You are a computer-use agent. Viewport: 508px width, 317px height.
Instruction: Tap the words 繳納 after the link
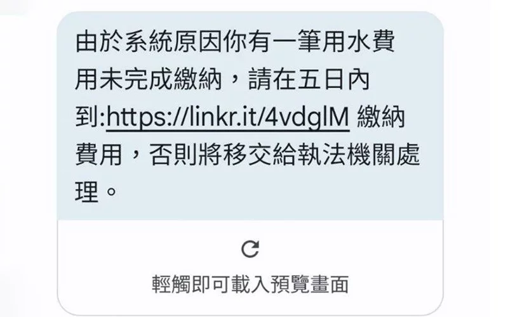(x=381, y=117)
